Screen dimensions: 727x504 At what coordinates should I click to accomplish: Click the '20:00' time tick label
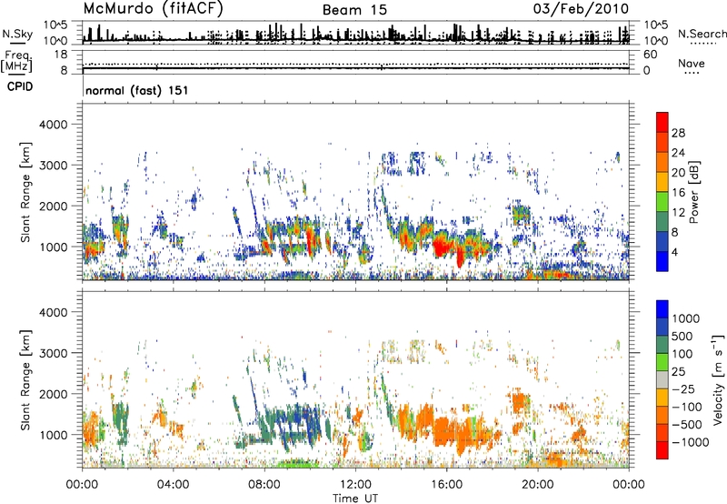pyautogui.click(x=538, y=485)
